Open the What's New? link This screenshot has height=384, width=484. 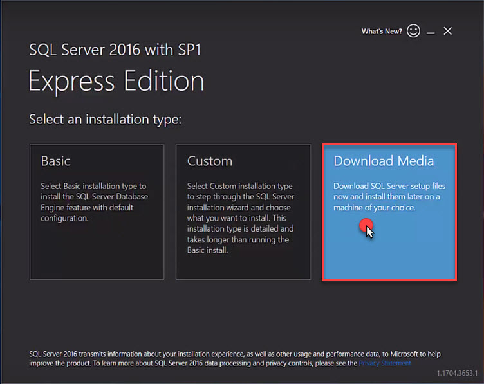coord(382,32)
